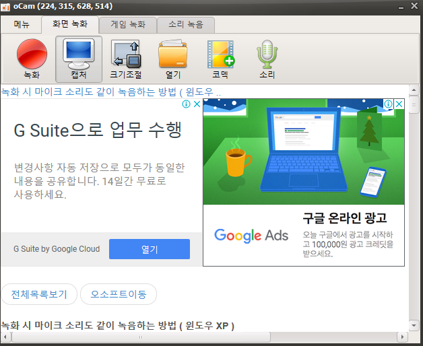423x346 pixels.
Task: Click the blue 열기 button in G Suite ad
Action: (x=150, y=249)
